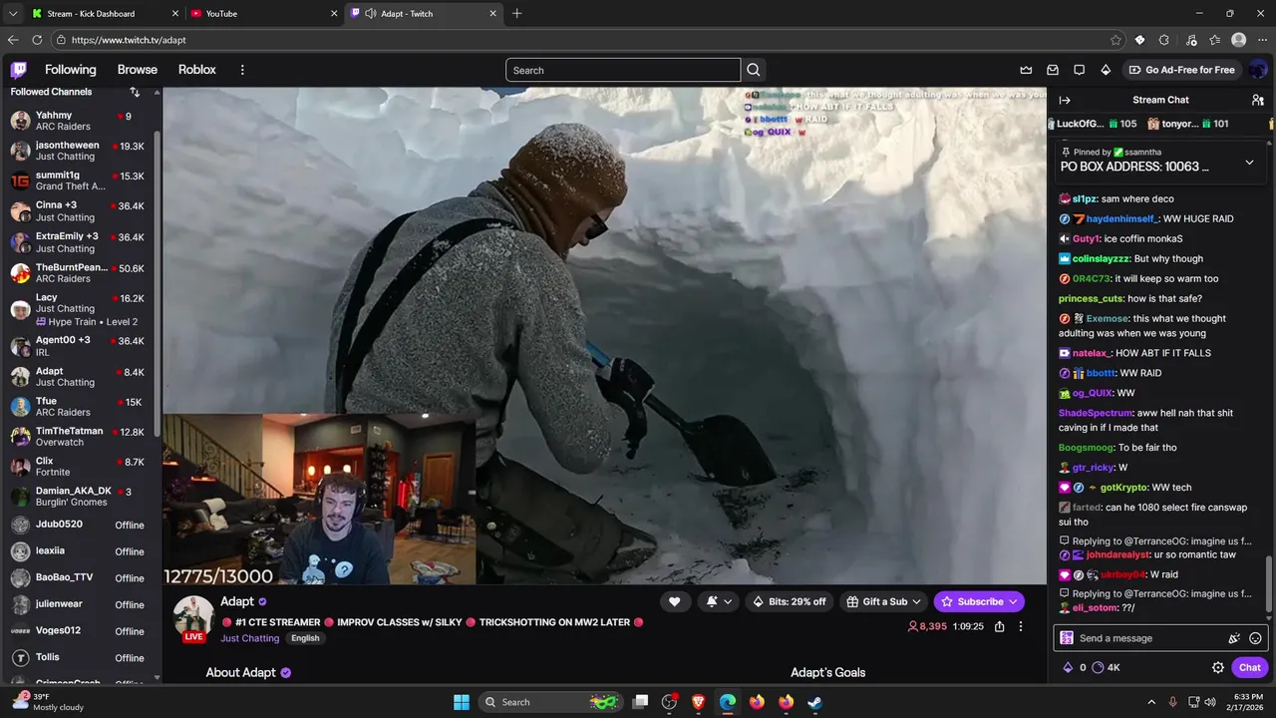Image resolution: width=1276 pixels, height=718 pixels.
Task: Open the Get Bits diamond icon
Action: [1106, 70]
